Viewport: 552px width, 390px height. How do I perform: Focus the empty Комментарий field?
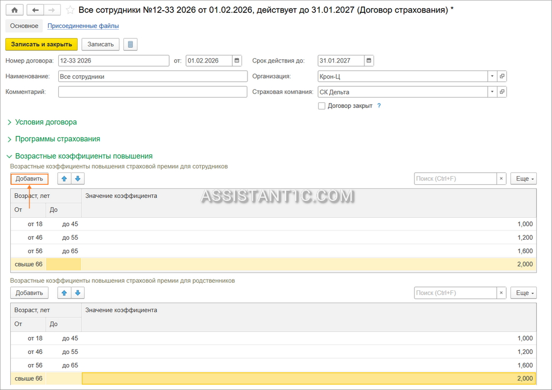[153, 92]
